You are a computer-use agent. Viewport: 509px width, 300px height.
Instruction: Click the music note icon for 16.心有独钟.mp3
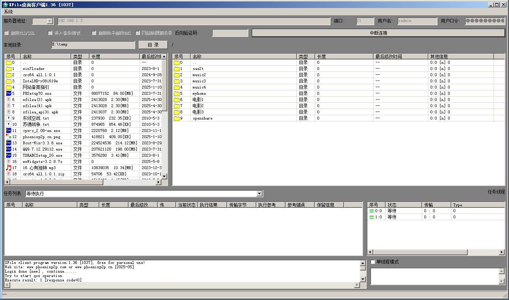(x=9, y=168)
